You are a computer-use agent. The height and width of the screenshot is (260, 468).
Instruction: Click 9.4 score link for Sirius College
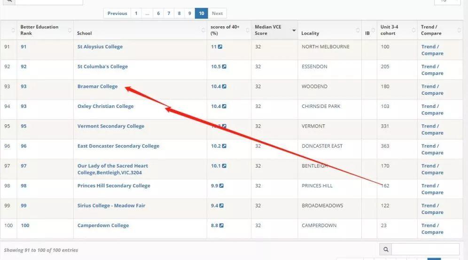pyautogui.click(x=214, y=206)
